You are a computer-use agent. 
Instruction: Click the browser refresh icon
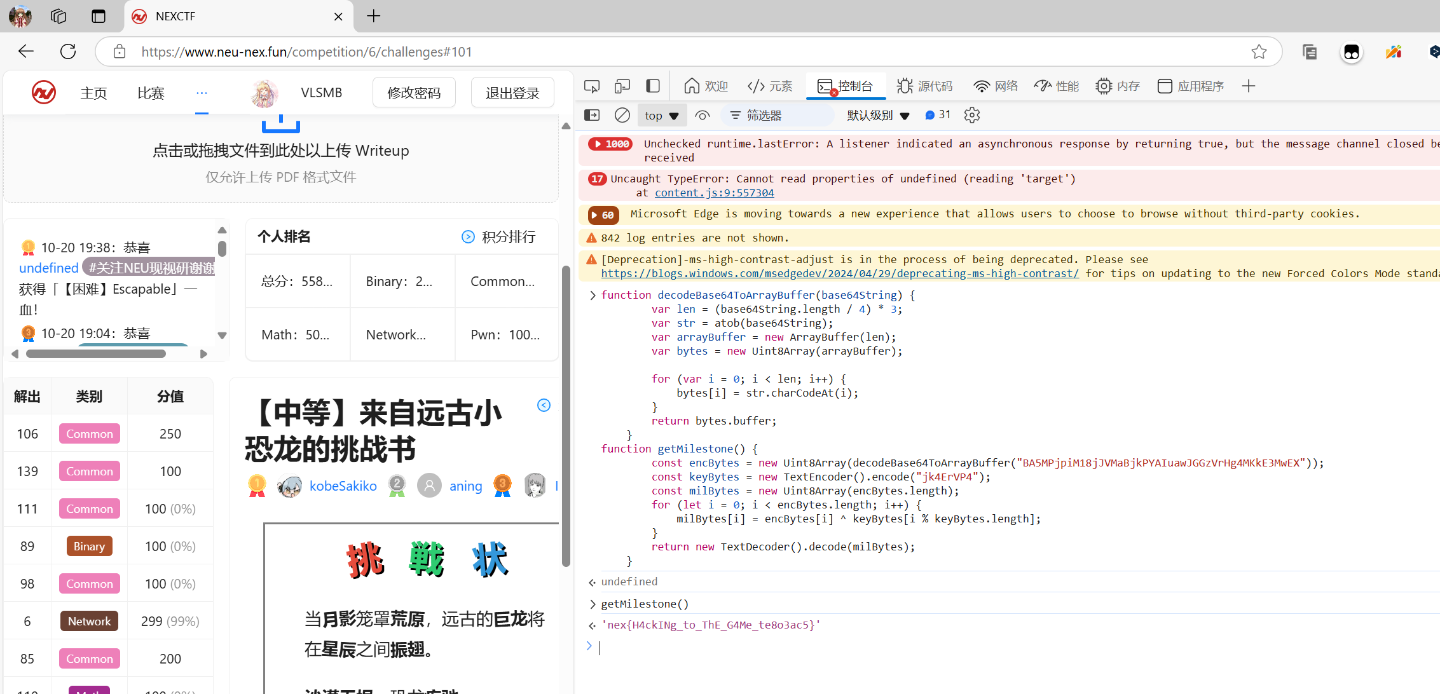click(68, 51)
